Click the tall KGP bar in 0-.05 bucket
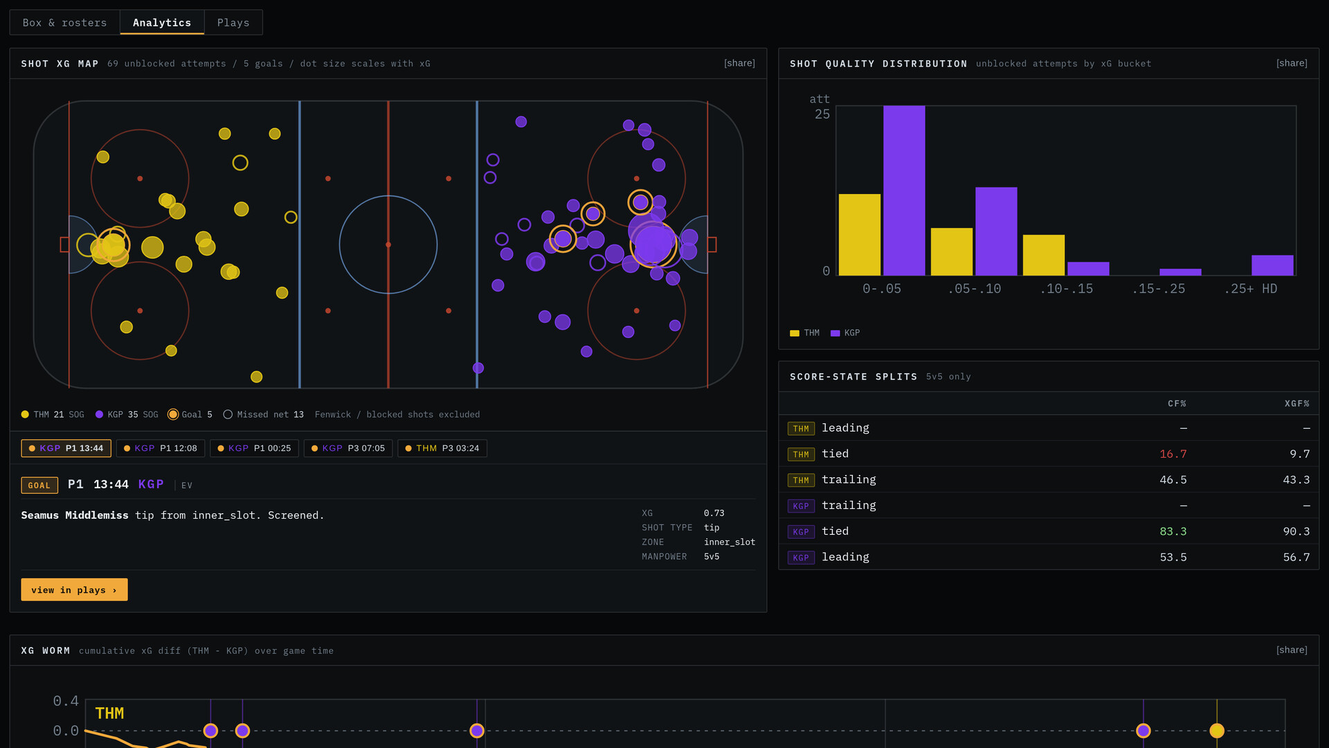The image size is (1329, 748). (904, 190)
